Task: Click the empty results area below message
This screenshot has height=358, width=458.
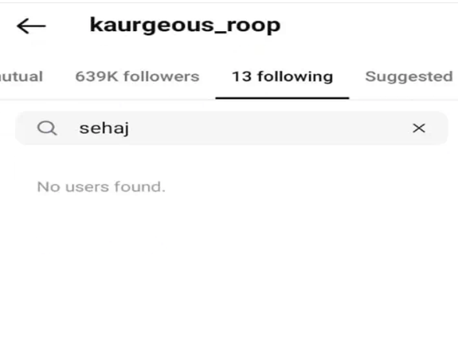Action: [229, 275]
